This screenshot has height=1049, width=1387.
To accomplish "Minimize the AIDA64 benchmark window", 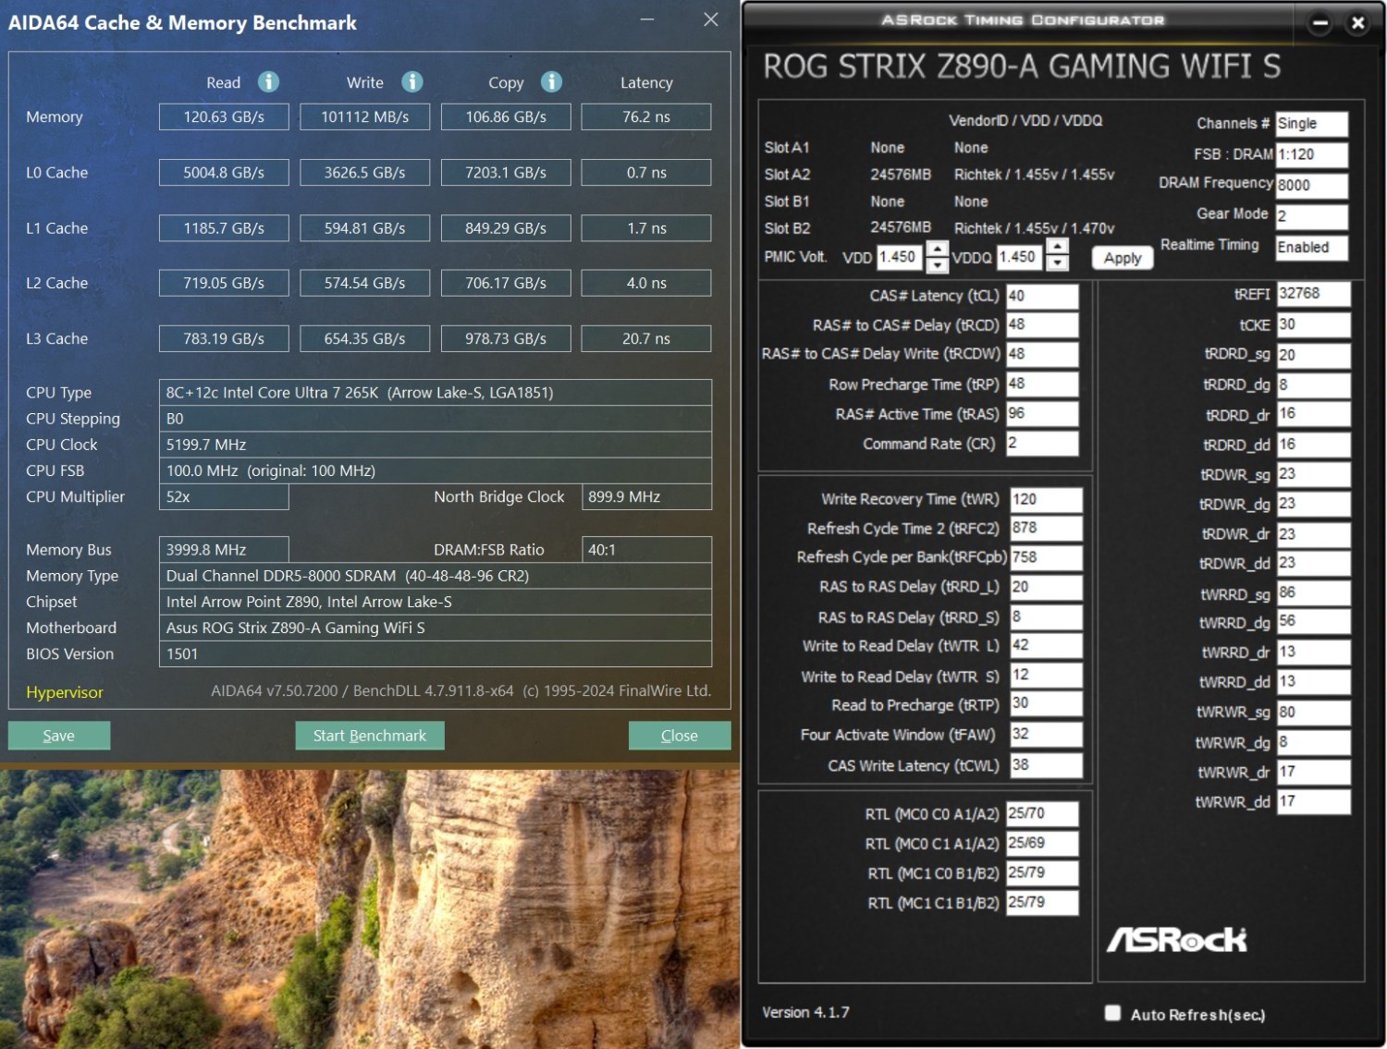I will coord(647,19).
